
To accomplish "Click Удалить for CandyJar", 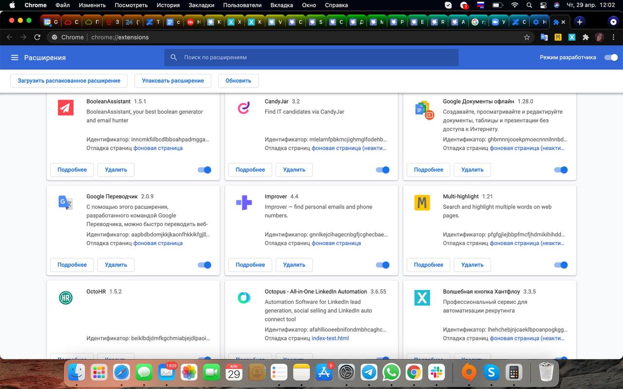I will click(294, 170).
